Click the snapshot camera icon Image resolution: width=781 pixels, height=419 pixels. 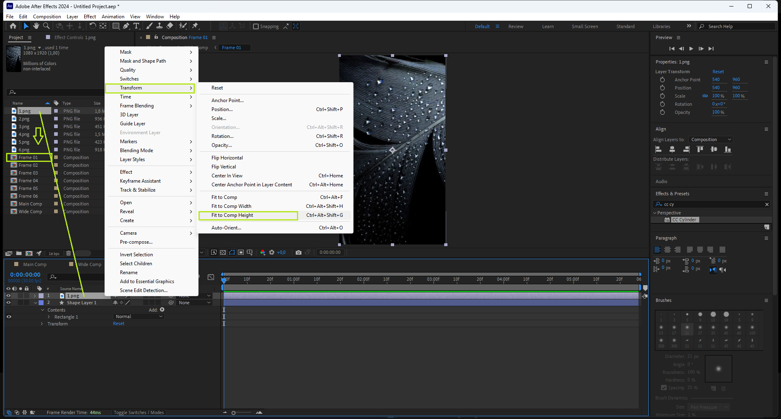(299, 253)
